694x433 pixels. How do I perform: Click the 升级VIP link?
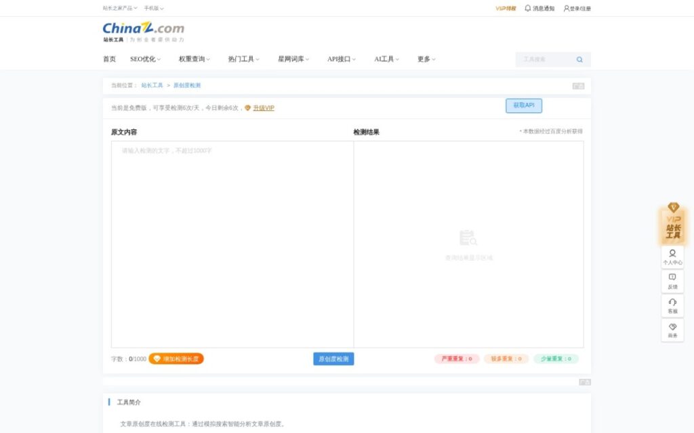[x=264, y=108]
